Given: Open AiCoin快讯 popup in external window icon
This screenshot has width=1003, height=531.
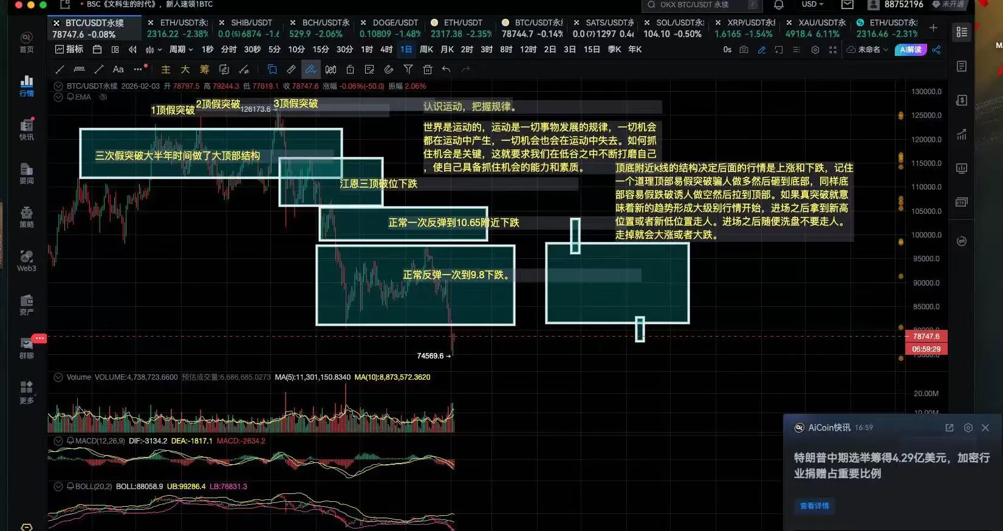Looking at the screenshot, I should click(949, 428).
